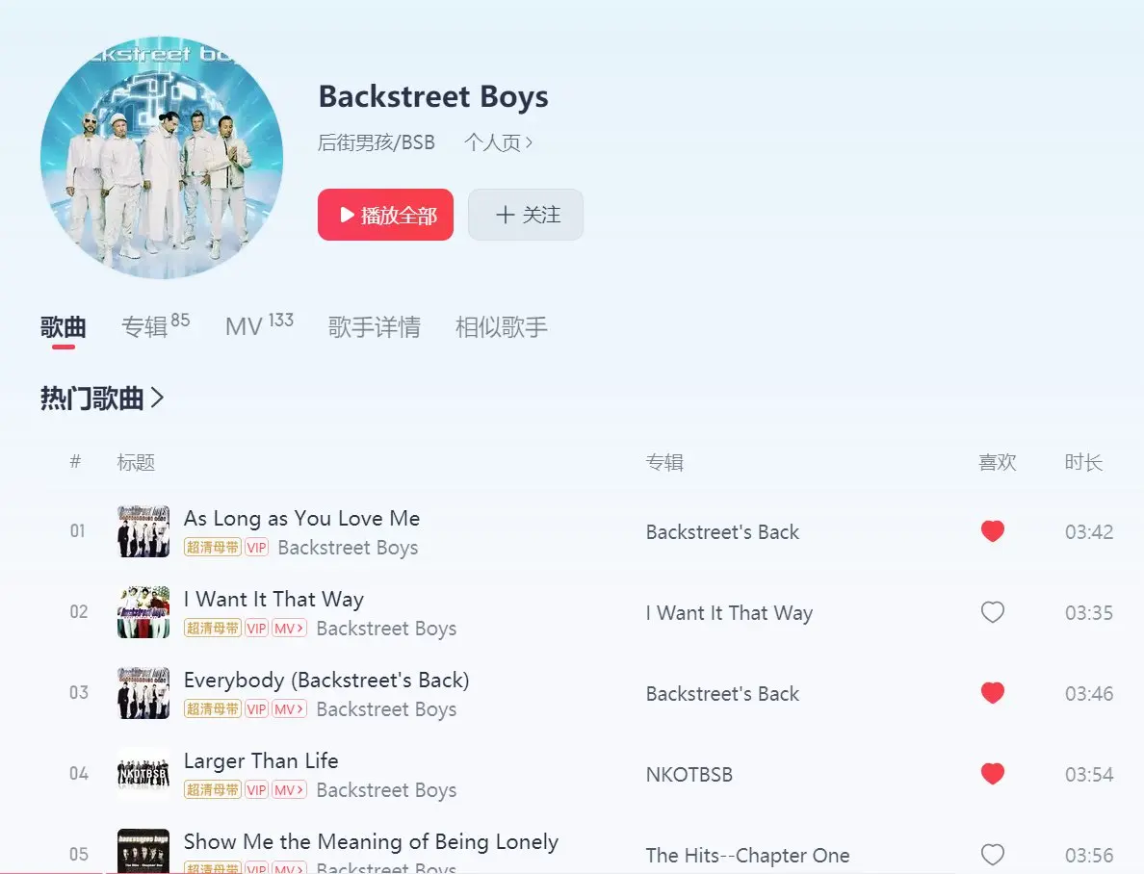Expand 热门歌曲 section with the chevron
Screen dimensions: 1144x874
pyautogui.click(x=157, y=398)
